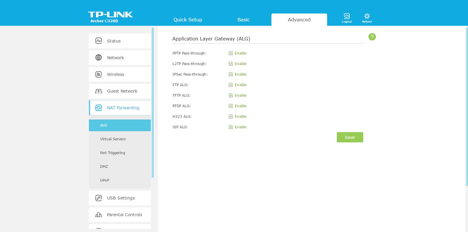468x232 pixels.
Task: Open the green help question mark
Action: coord(372,37)
